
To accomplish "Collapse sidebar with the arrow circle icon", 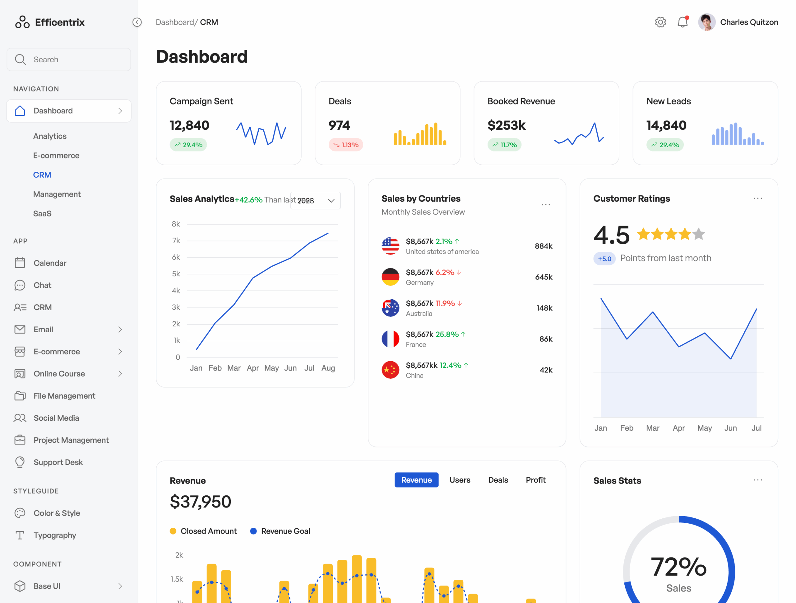I will coord(137,22).
